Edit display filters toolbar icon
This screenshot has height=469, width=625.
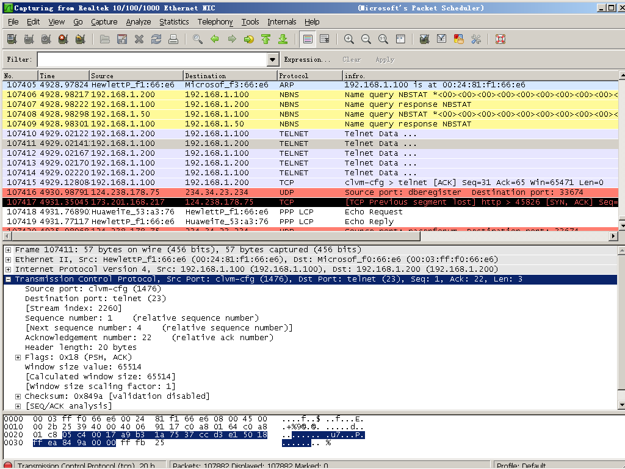click(x=442, y=39)
